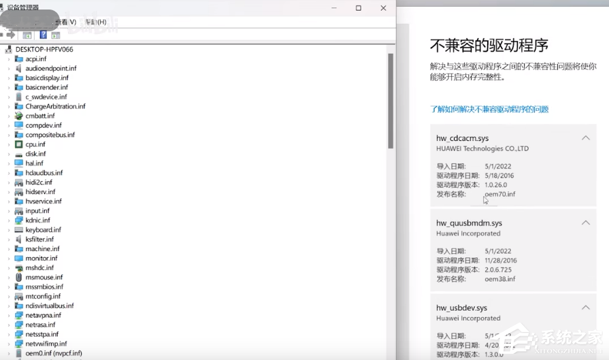Collapse the hw_usbdev.sys driver details
This screenshot has width=609, height=360.
[585, 308]
